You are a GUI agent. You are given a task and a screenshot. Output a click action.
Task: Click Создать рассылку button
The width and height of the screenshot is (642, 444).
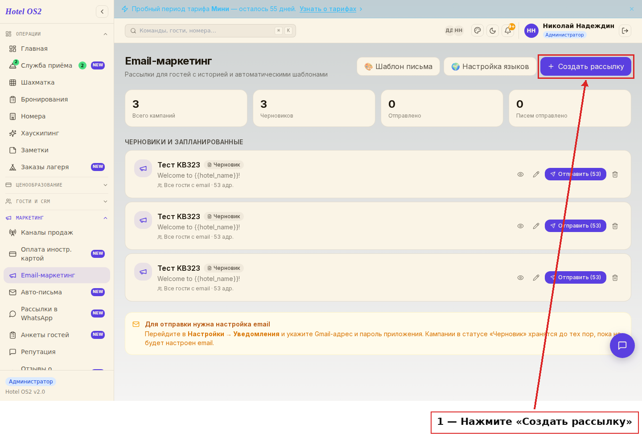click(x=586, y=66)
